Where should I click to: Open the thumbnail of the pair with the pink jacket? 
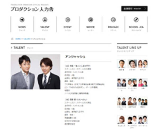[143, 82]
